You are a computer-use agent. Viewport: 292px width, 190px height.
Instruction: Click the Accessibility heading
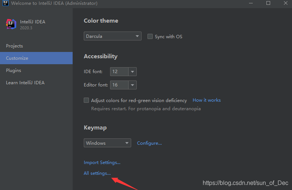coord(100,56)
